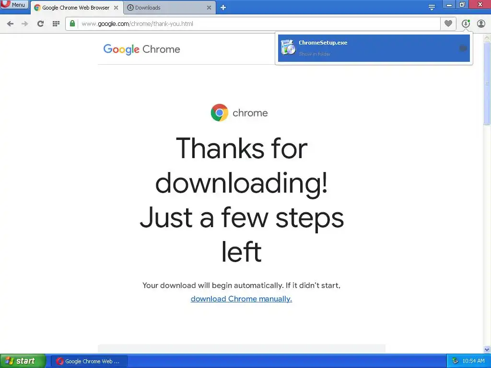
Task: Reload the current page
Action: [x=40, y=23]
